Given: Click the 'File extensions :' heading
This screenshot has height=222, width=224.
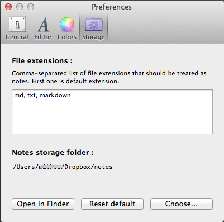Looking at the screenshot, I should [x=42, y=61].
